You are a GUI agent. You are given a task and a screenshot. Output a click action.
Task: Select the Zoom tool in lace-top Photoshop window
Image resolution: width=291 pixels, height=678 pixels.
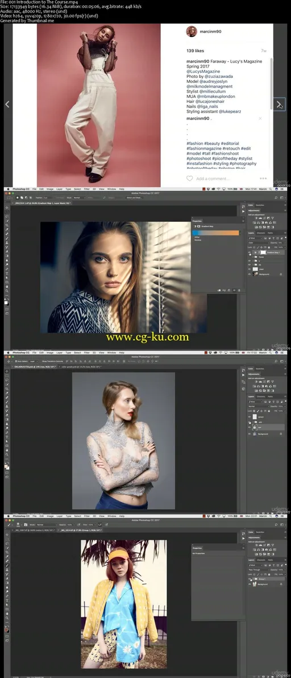7,454
